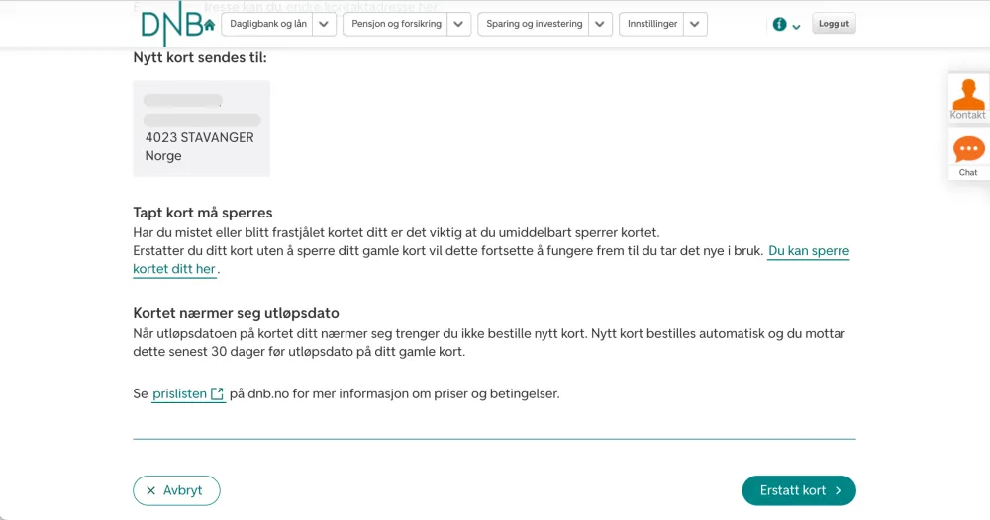990x520 pixels.
Task: Follow the 'Du kan sperre kortet ditt her' link
Action: coord(808,251)
